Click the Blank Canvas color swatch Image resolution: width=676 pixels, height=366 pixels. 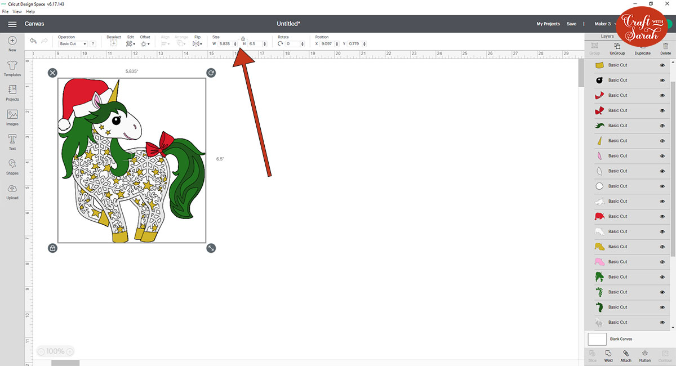coord(597,338)
